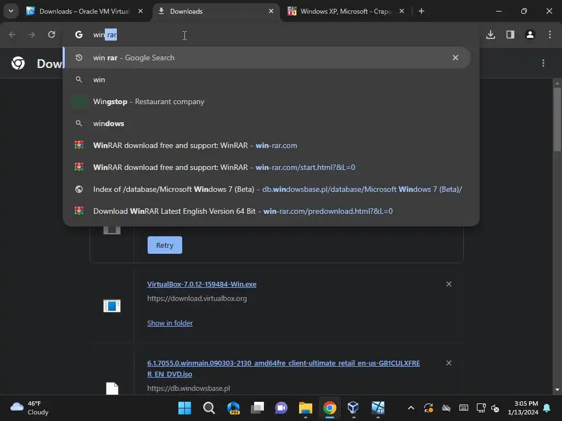Screen dimensions: 562x421
Task: Open the Copilot preview taskbar icon
Action: pos(233,408)
